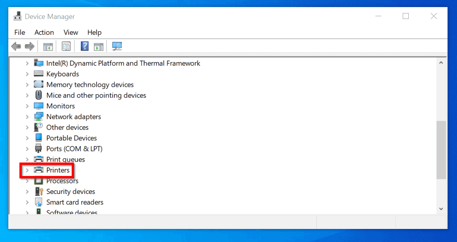Expand the Printers node
The image size is (457, 242).
[x=27, y=170]
